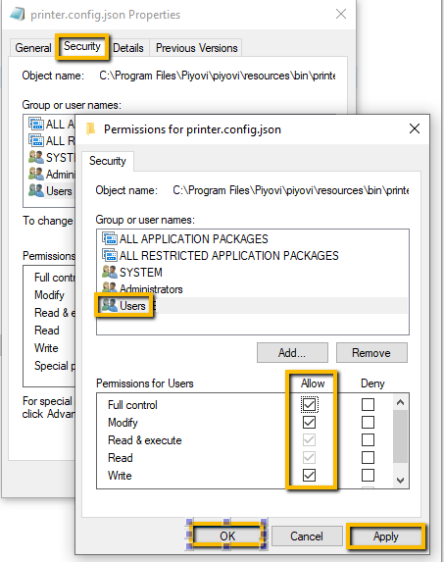444x562 pixels.
Task: Select the SYSTEM group icon in permissions list
Action: pyautogui.click(x=109, y=272)
